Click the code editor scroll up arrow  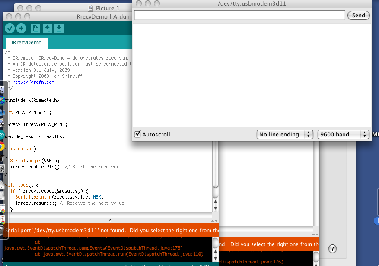pyautogui.click(x=215, y=201)
